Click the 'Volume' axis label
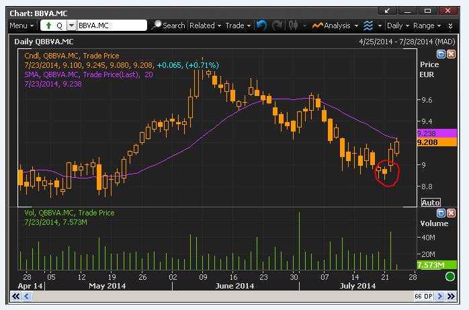469x310 pixels. 434,223
